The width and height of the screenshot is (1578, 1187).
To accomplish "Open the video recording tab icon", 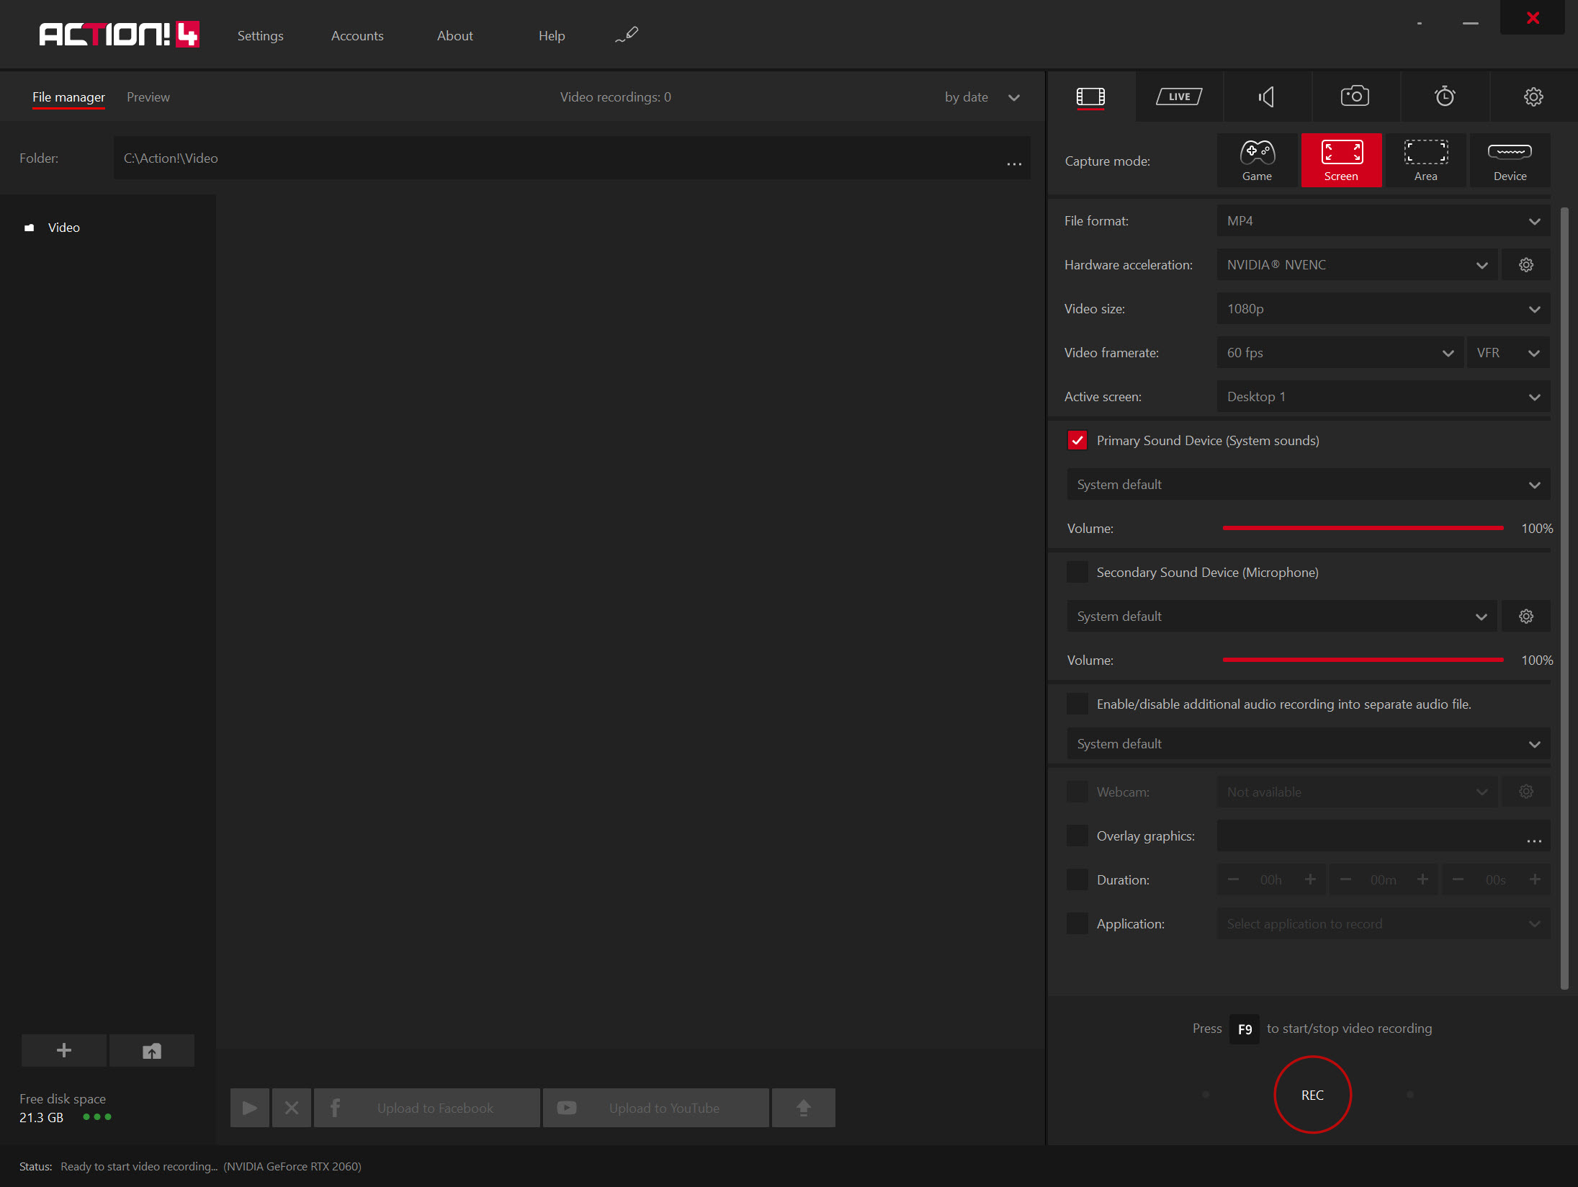I will (x=1090, y=97).
